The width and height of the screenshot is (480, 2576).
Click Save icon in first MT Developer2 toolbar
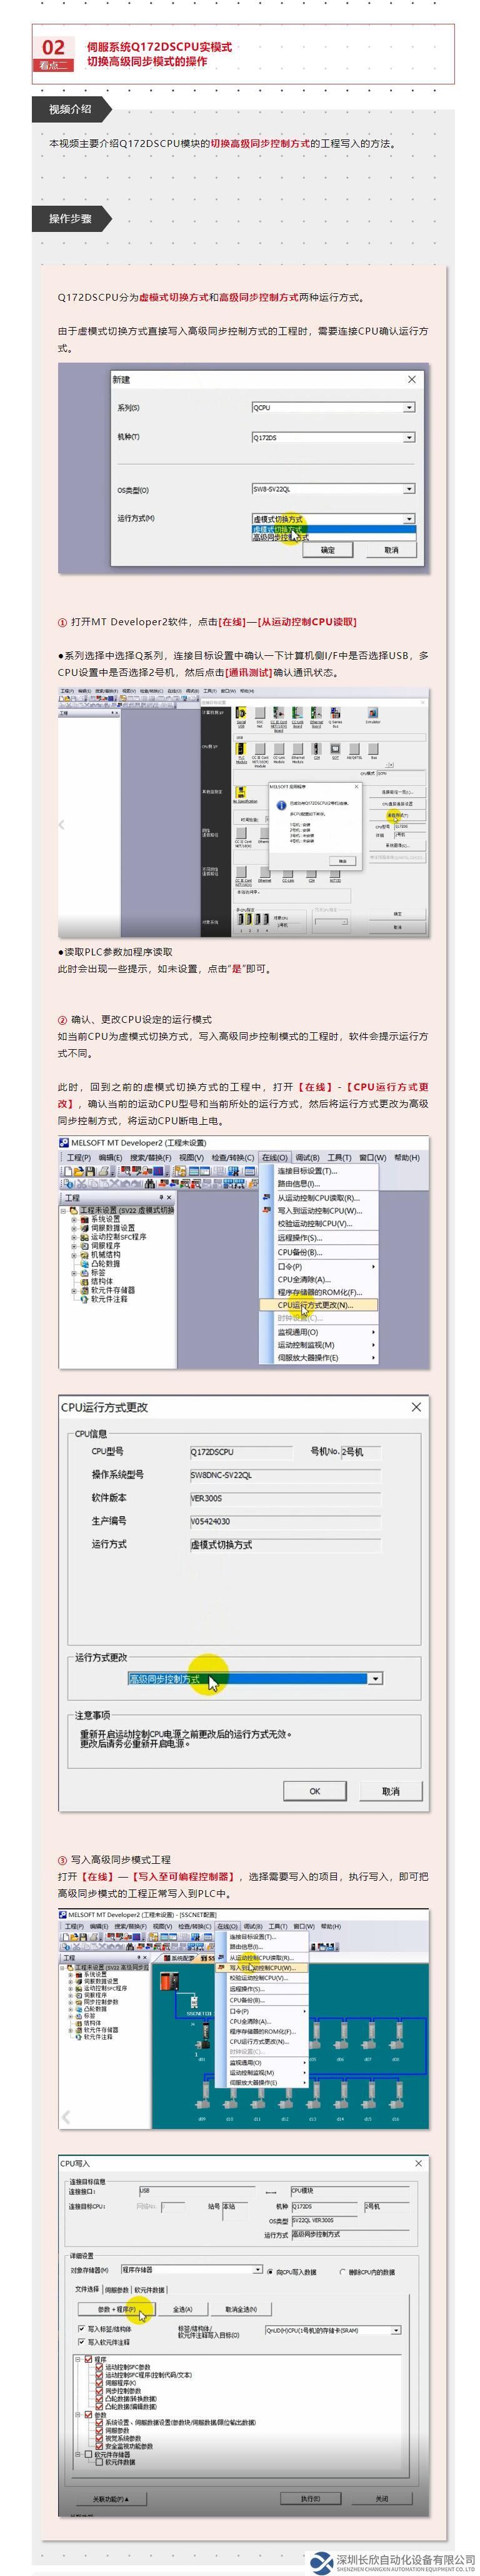coord(90,1172)
